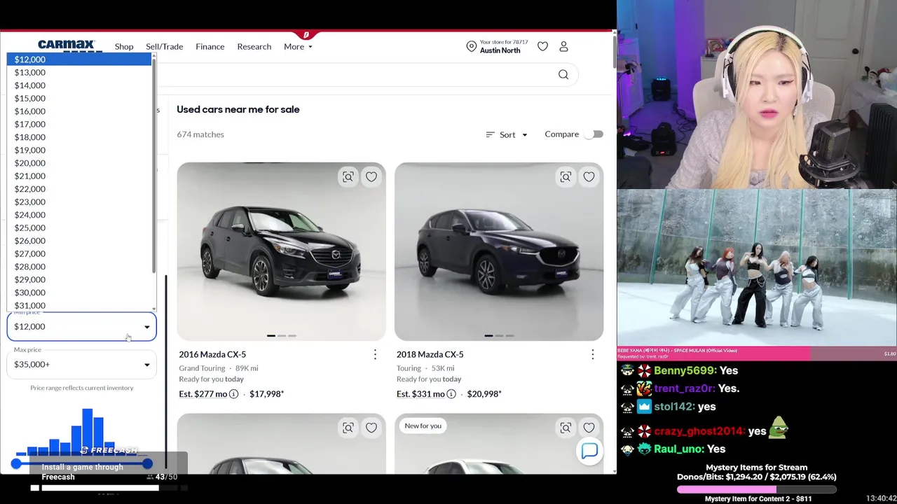Open the profile account icon
The height and width of the screenshot is (504, 897).
[563, 46]
